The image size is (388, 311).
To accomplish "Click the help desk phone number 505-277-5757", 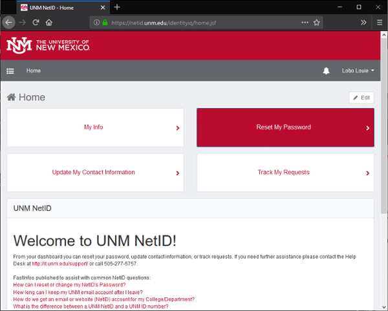I will coord(120,264).
